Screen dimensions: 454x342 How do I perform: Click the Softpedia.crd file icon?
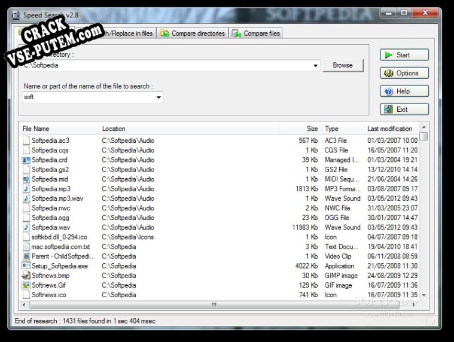[26, 160]
